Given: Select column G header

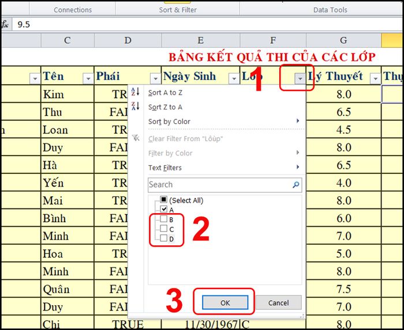Looking at the screenshot, I should click(344, 40).
